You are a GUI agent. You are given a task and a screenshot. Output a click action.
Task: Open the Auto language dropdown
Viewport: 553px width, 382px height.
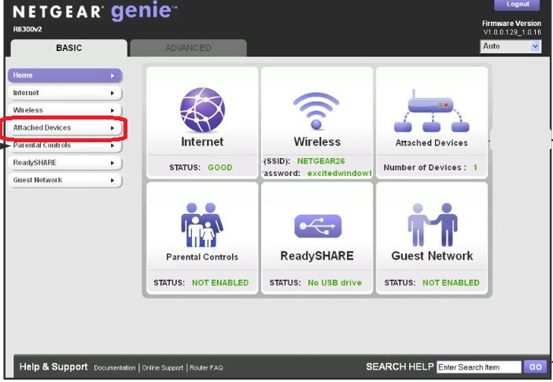pyautogui.click(x=511, y=46)
